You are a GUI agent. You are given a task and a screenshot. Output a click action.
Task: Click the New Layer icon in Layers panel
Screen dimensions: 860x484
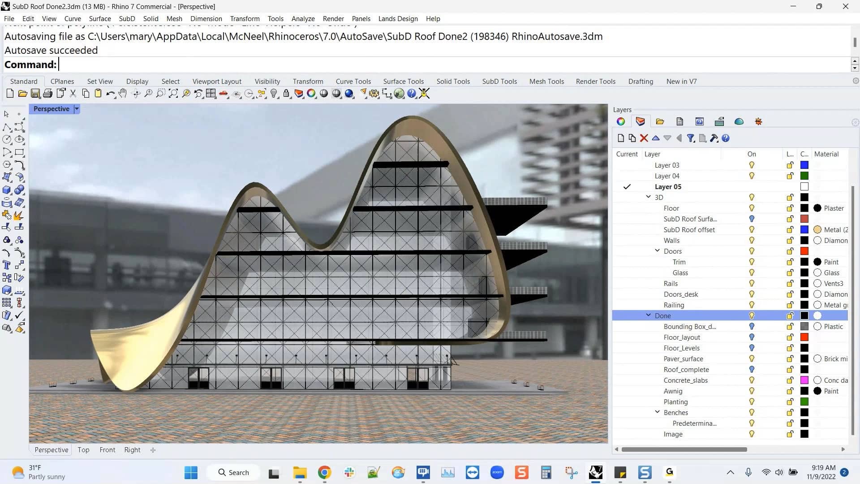click(x=621, y=138)
